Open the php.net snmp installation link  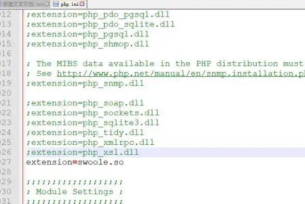coord(181,74)
